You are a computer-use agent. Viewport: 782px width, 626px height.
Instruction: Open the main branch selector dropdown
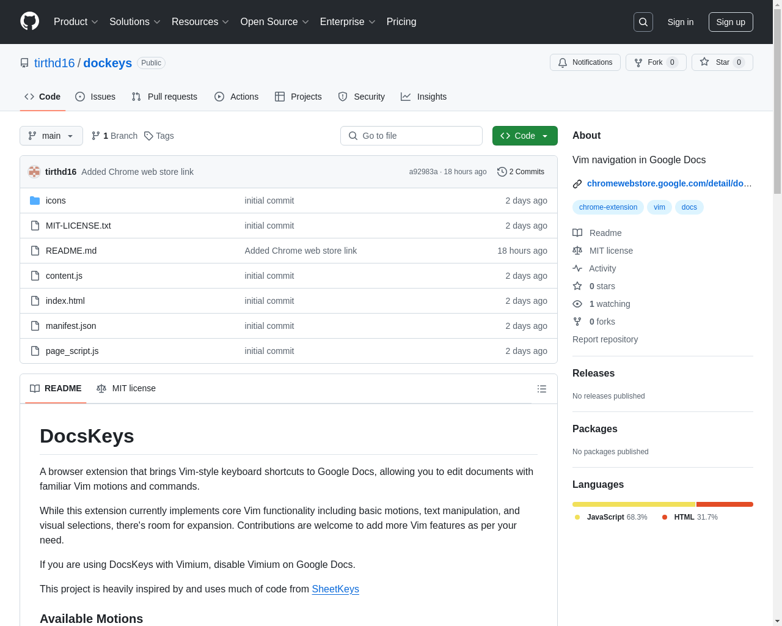[x=51, y=136]
